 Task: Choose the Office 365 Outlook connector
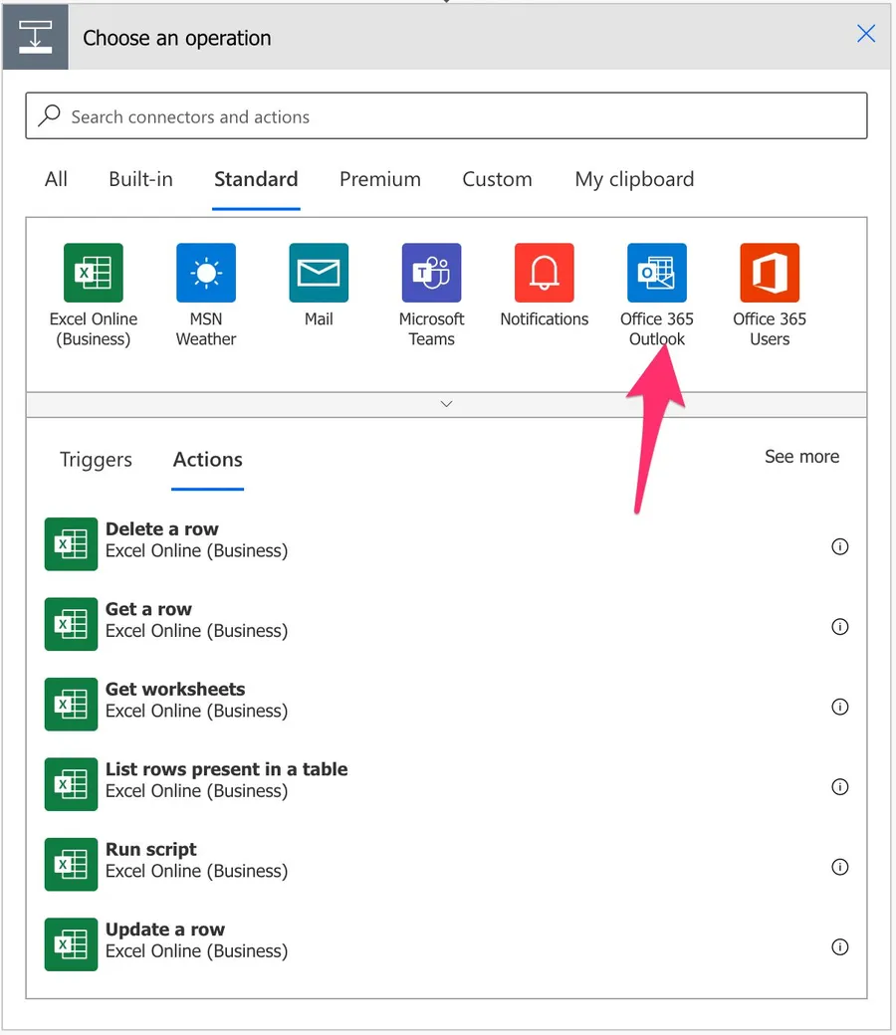point(656,273)
